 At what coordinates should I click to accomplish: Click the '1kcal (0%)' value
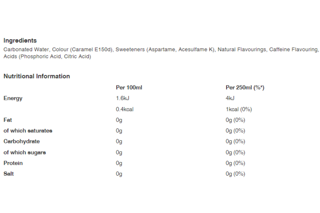[x=238, y=109]
